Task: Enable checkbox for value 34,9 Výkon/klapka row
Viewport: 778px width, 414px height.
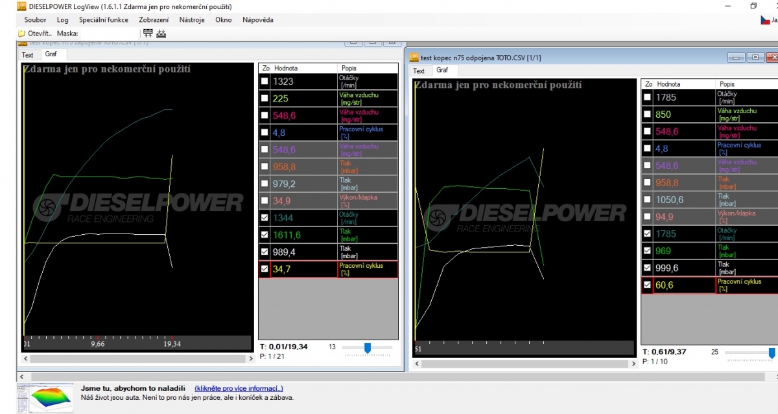Action: click(x=264, y=201)
